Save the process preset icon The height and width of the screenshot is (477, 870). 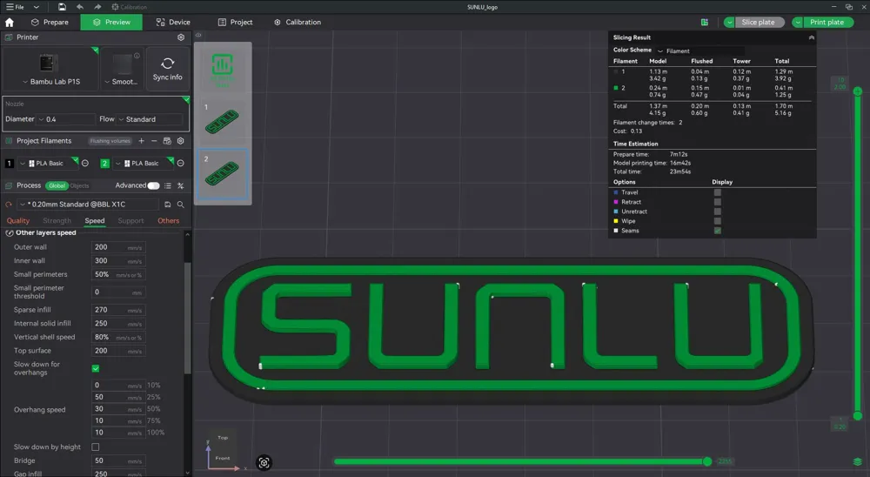tap(168, 205)
